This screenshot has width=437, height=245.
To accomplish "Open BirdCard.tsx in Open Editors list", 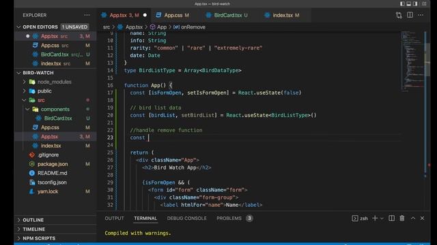I will [55, 54].
